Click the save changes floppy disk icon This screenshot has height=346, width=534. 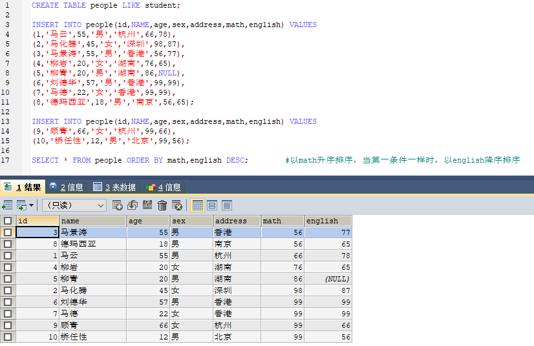tap(147, 205)
